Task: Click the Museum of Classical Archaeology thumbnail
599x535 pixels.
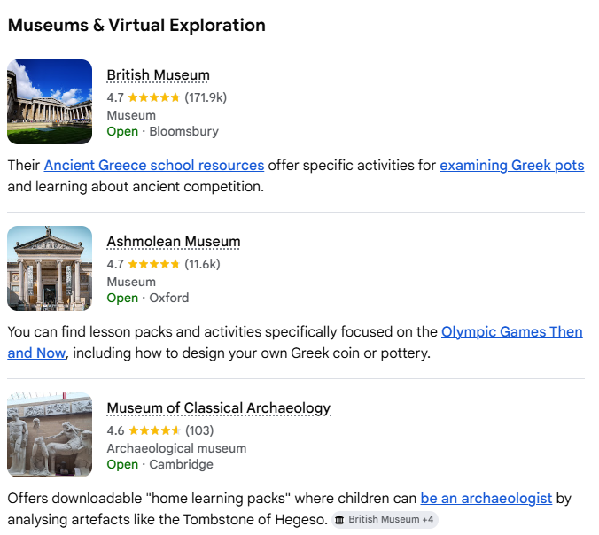Action: coord(50,435)
